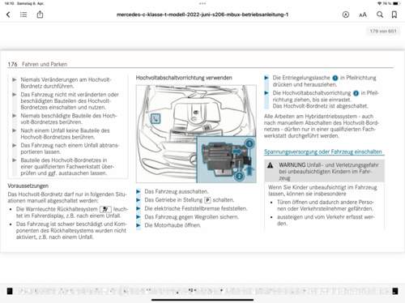Tap the document title in the toolbar
Screen dimensions: 405x303
202,15
